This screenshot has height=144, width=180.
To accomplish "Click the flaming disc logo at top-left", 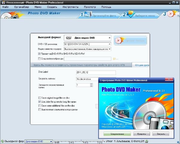I will 7,14.
